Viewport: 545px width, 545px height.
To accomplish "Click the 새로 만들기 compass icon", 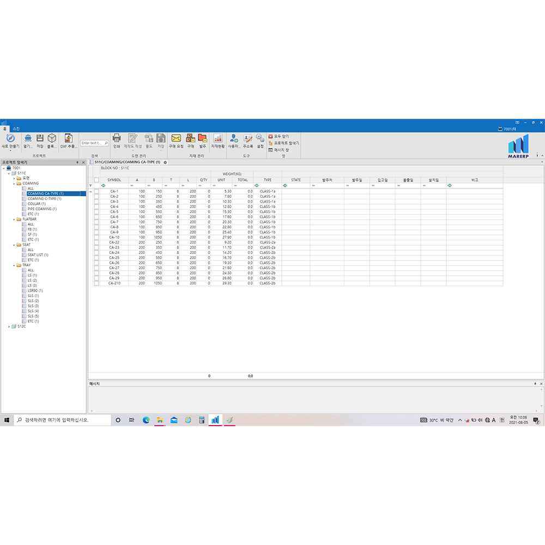I will tap(10, 139).
